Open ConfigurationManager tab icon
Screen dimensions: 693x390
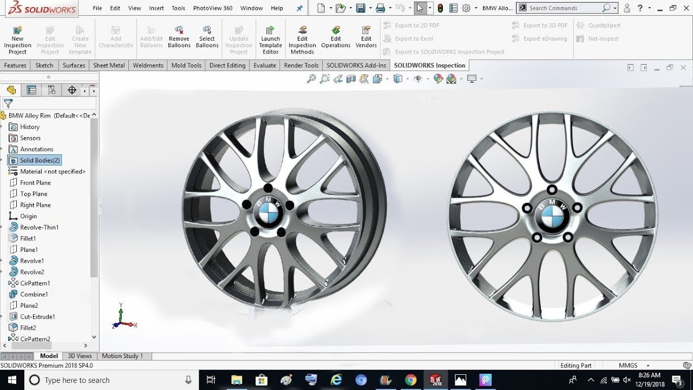[52, 90]
